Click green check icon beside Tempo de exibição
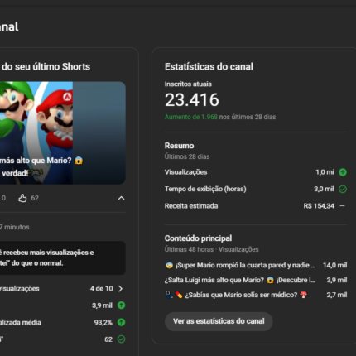This screenshot has width=356, height=356. [x=343, y=189]
